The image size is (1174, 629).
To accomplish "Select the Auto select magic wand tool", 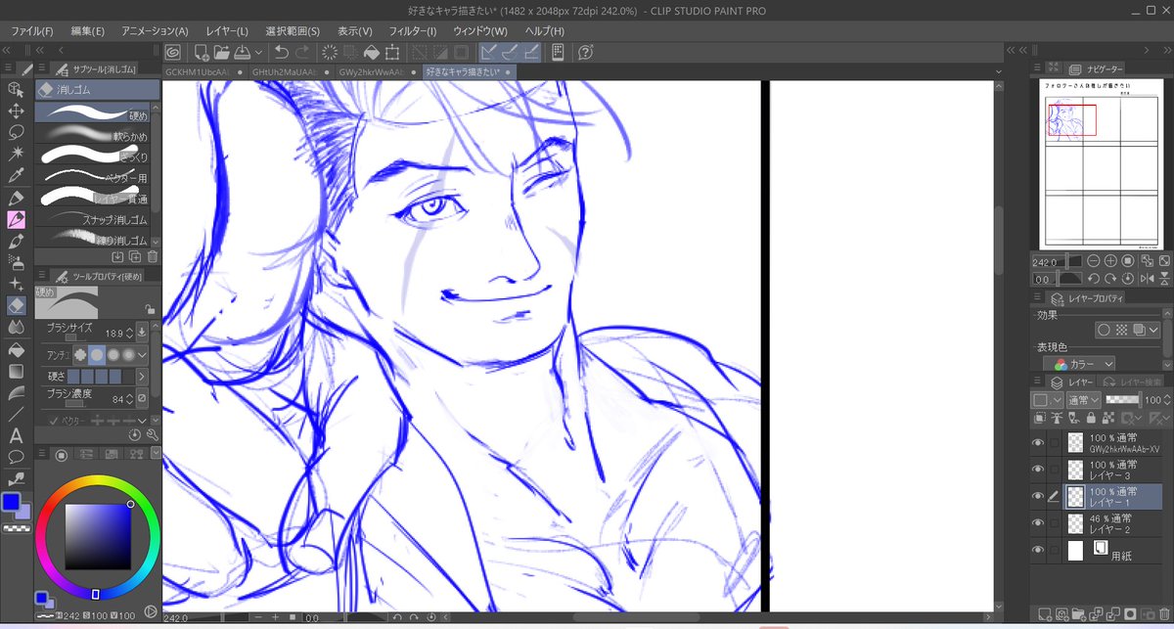I will click(x=16, y=154).
